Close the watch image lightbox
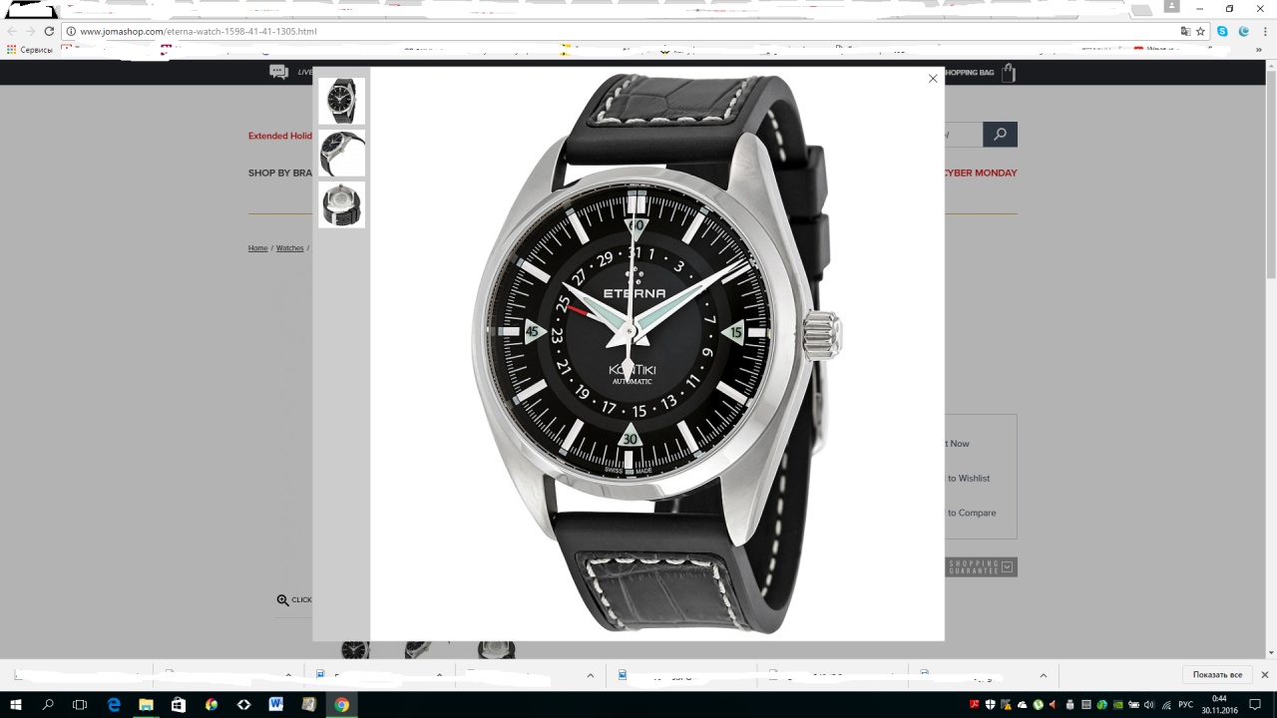The width and height of the screenshot is (1277, 718). pyautogui.click(x=933, y=79)
